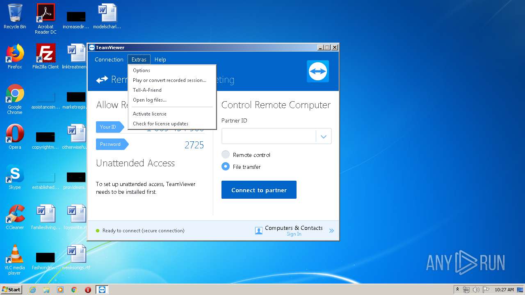Screen dimensions: 525x295
Task: Open the Recycle Bin desktop icon
Action: pos(15,16)
